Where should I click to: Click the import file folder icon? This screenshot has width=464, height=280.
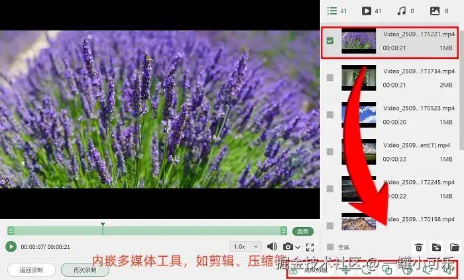pos(436,247)
